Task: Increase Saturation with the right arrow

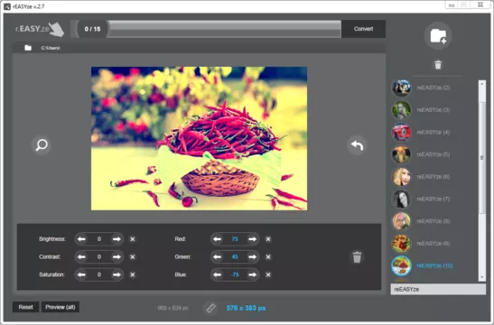Action: (x=117, y=274)
